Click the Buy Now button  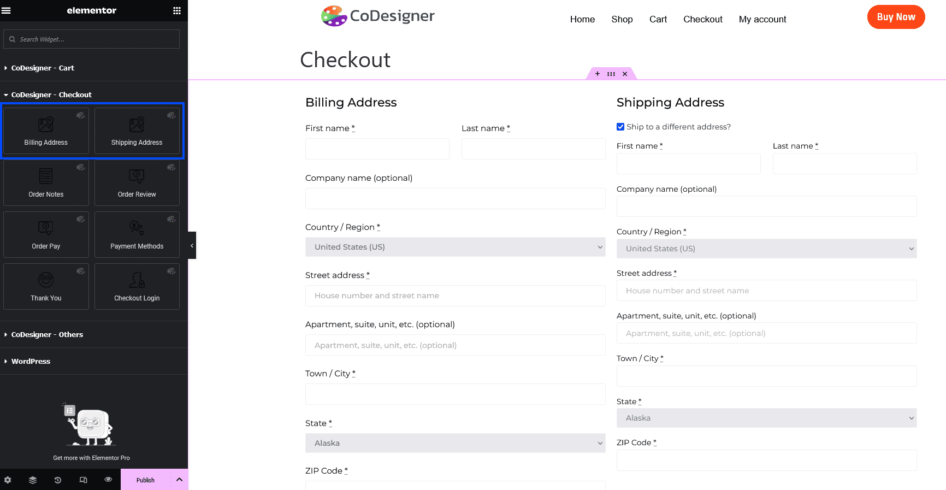click(896, 17)
